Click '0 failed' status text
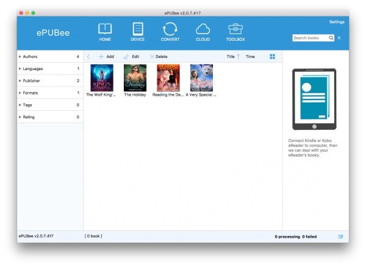The width and height of the screenshot is (366, 267). click(309, 237)
